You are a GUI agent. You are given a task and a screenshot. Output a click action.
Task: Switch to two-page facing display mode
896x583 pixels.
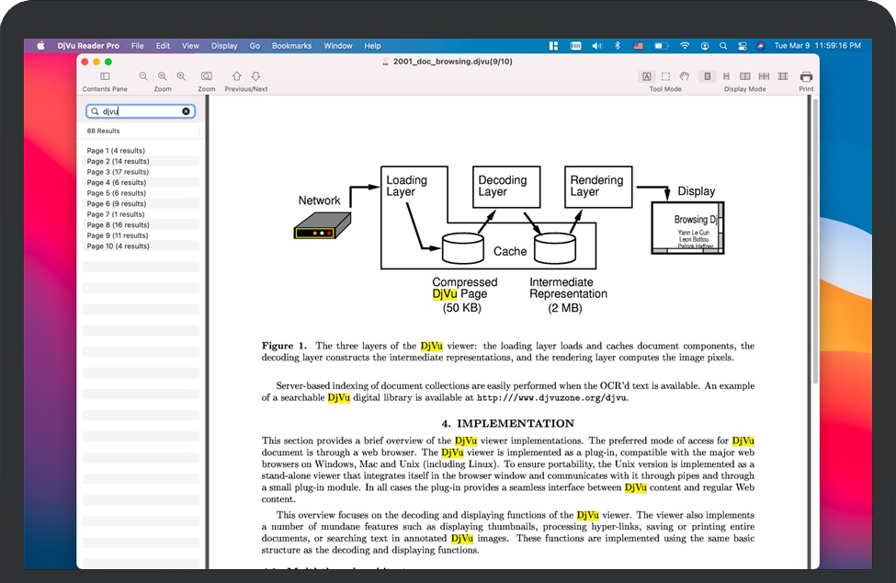click(745, 76)
